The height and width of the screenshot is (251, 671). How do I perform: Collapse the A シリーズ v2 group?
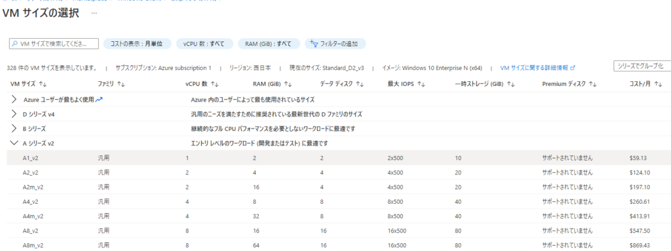14,143
